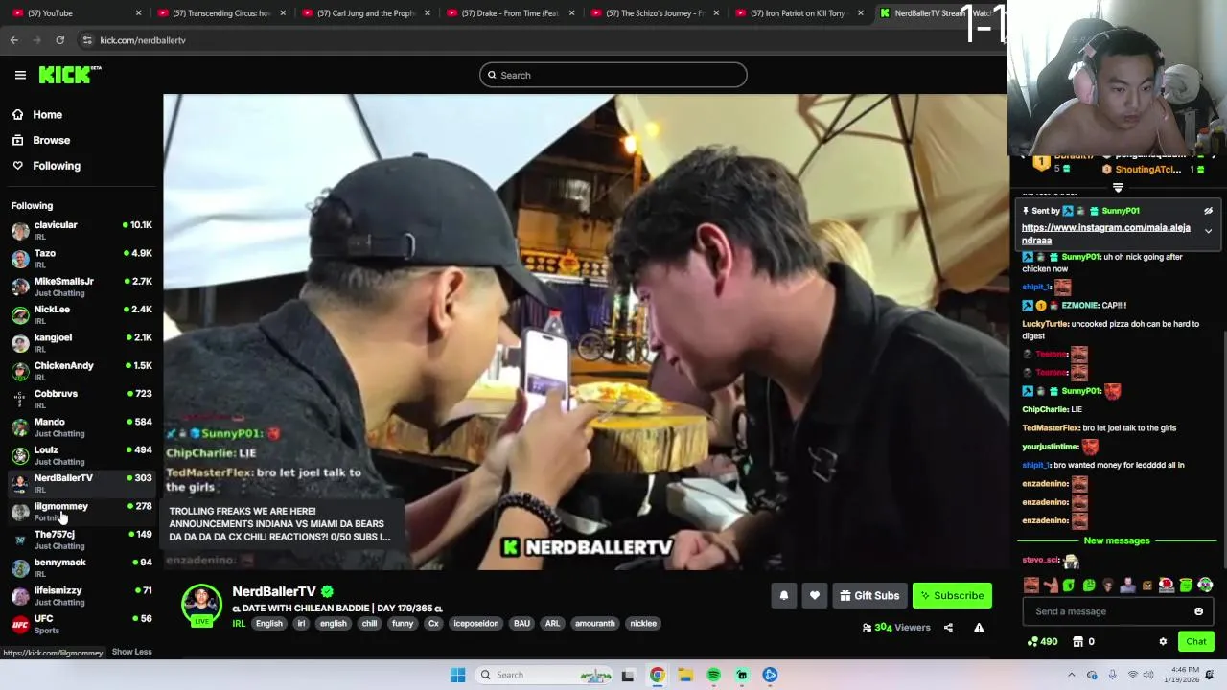
Task: Open Loulz channel in Following list
Action: click(81, 455)
